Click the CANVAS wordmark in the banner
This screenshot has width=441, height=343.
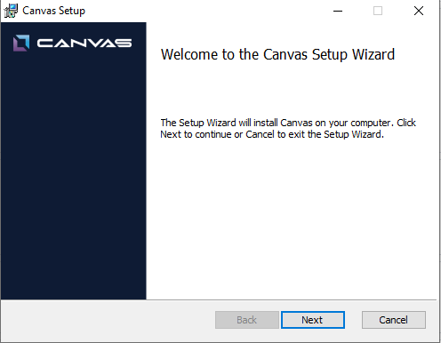[84, 44]
